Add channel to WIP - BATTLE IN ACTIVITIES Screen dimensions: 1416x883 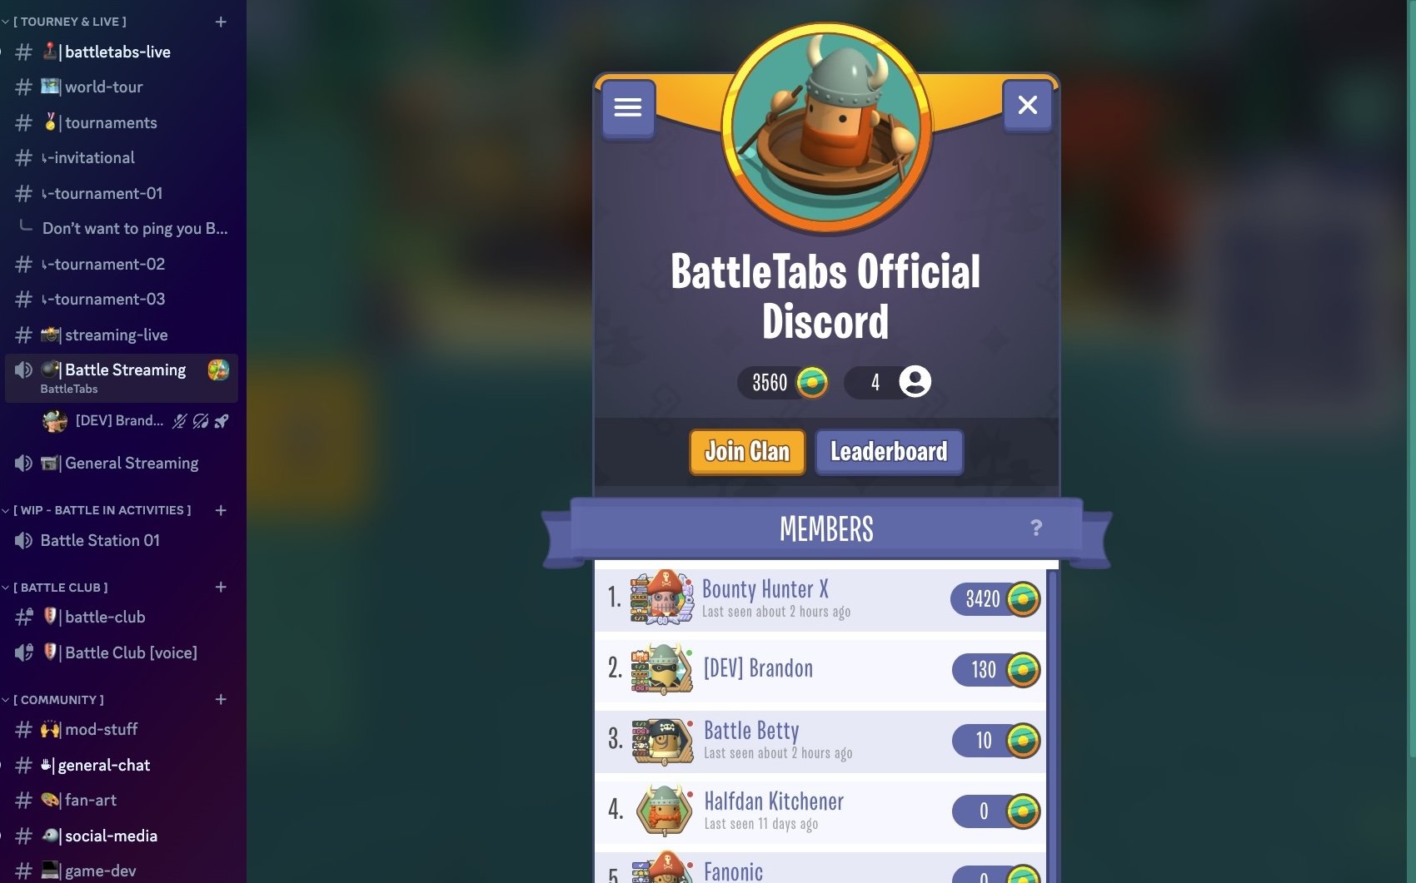point(221,510)
